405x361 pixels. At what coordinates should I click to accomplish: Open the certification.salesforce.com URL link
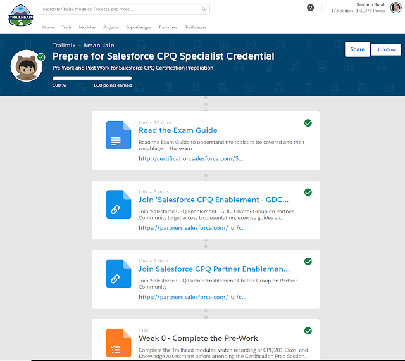(191, 159)
